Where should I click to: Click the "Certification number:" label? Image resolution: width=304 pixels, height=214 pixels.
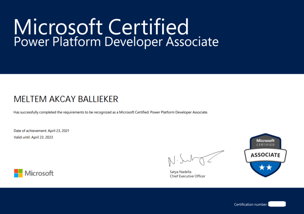coord(251,205)
